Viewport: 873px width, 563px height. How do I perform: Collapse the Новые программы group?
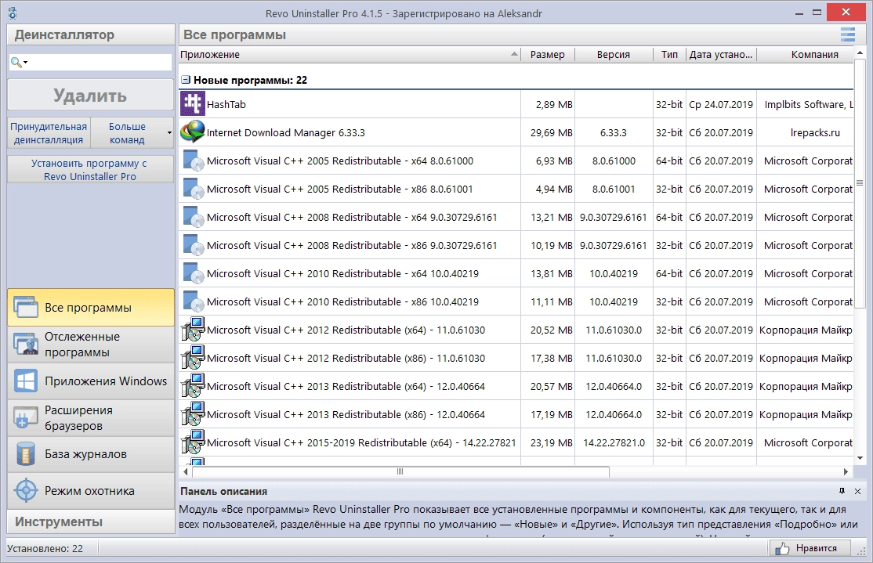(186, 80)
